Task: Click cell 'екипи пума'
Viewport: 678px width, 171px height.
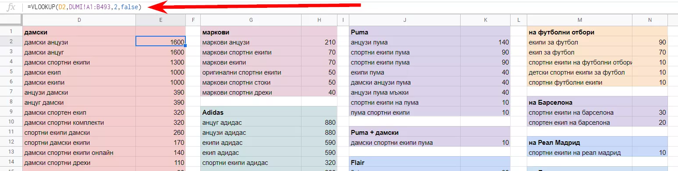Action: coord(405,72)
